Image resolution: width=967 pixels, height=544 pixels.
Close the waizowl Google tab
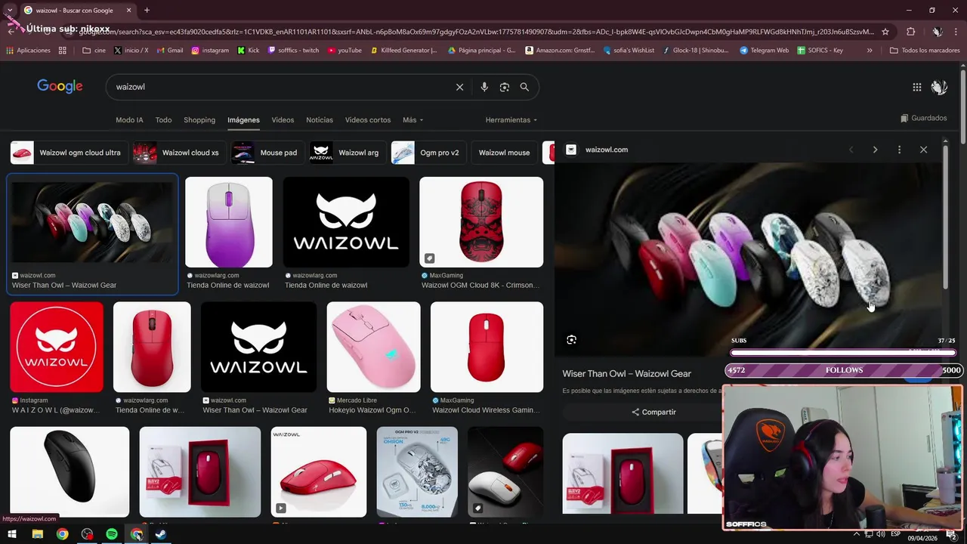pos(128,11)
